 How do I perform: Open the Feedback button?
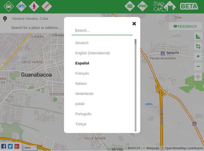185,26
